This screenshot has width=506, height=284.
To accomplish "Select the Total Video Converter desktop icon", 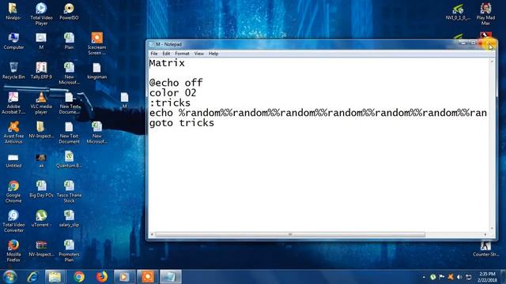I will click(13, 221).
